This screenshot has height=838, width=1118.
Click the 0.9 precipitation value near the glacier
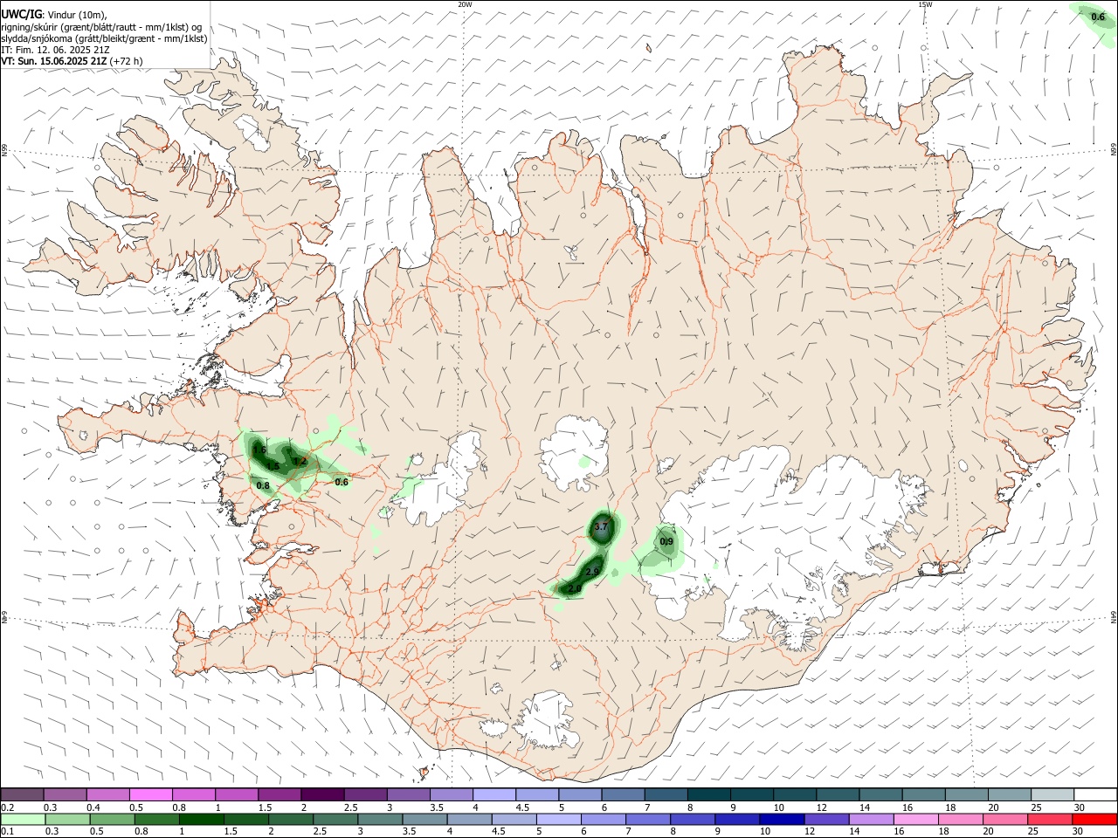pos(666,542)
